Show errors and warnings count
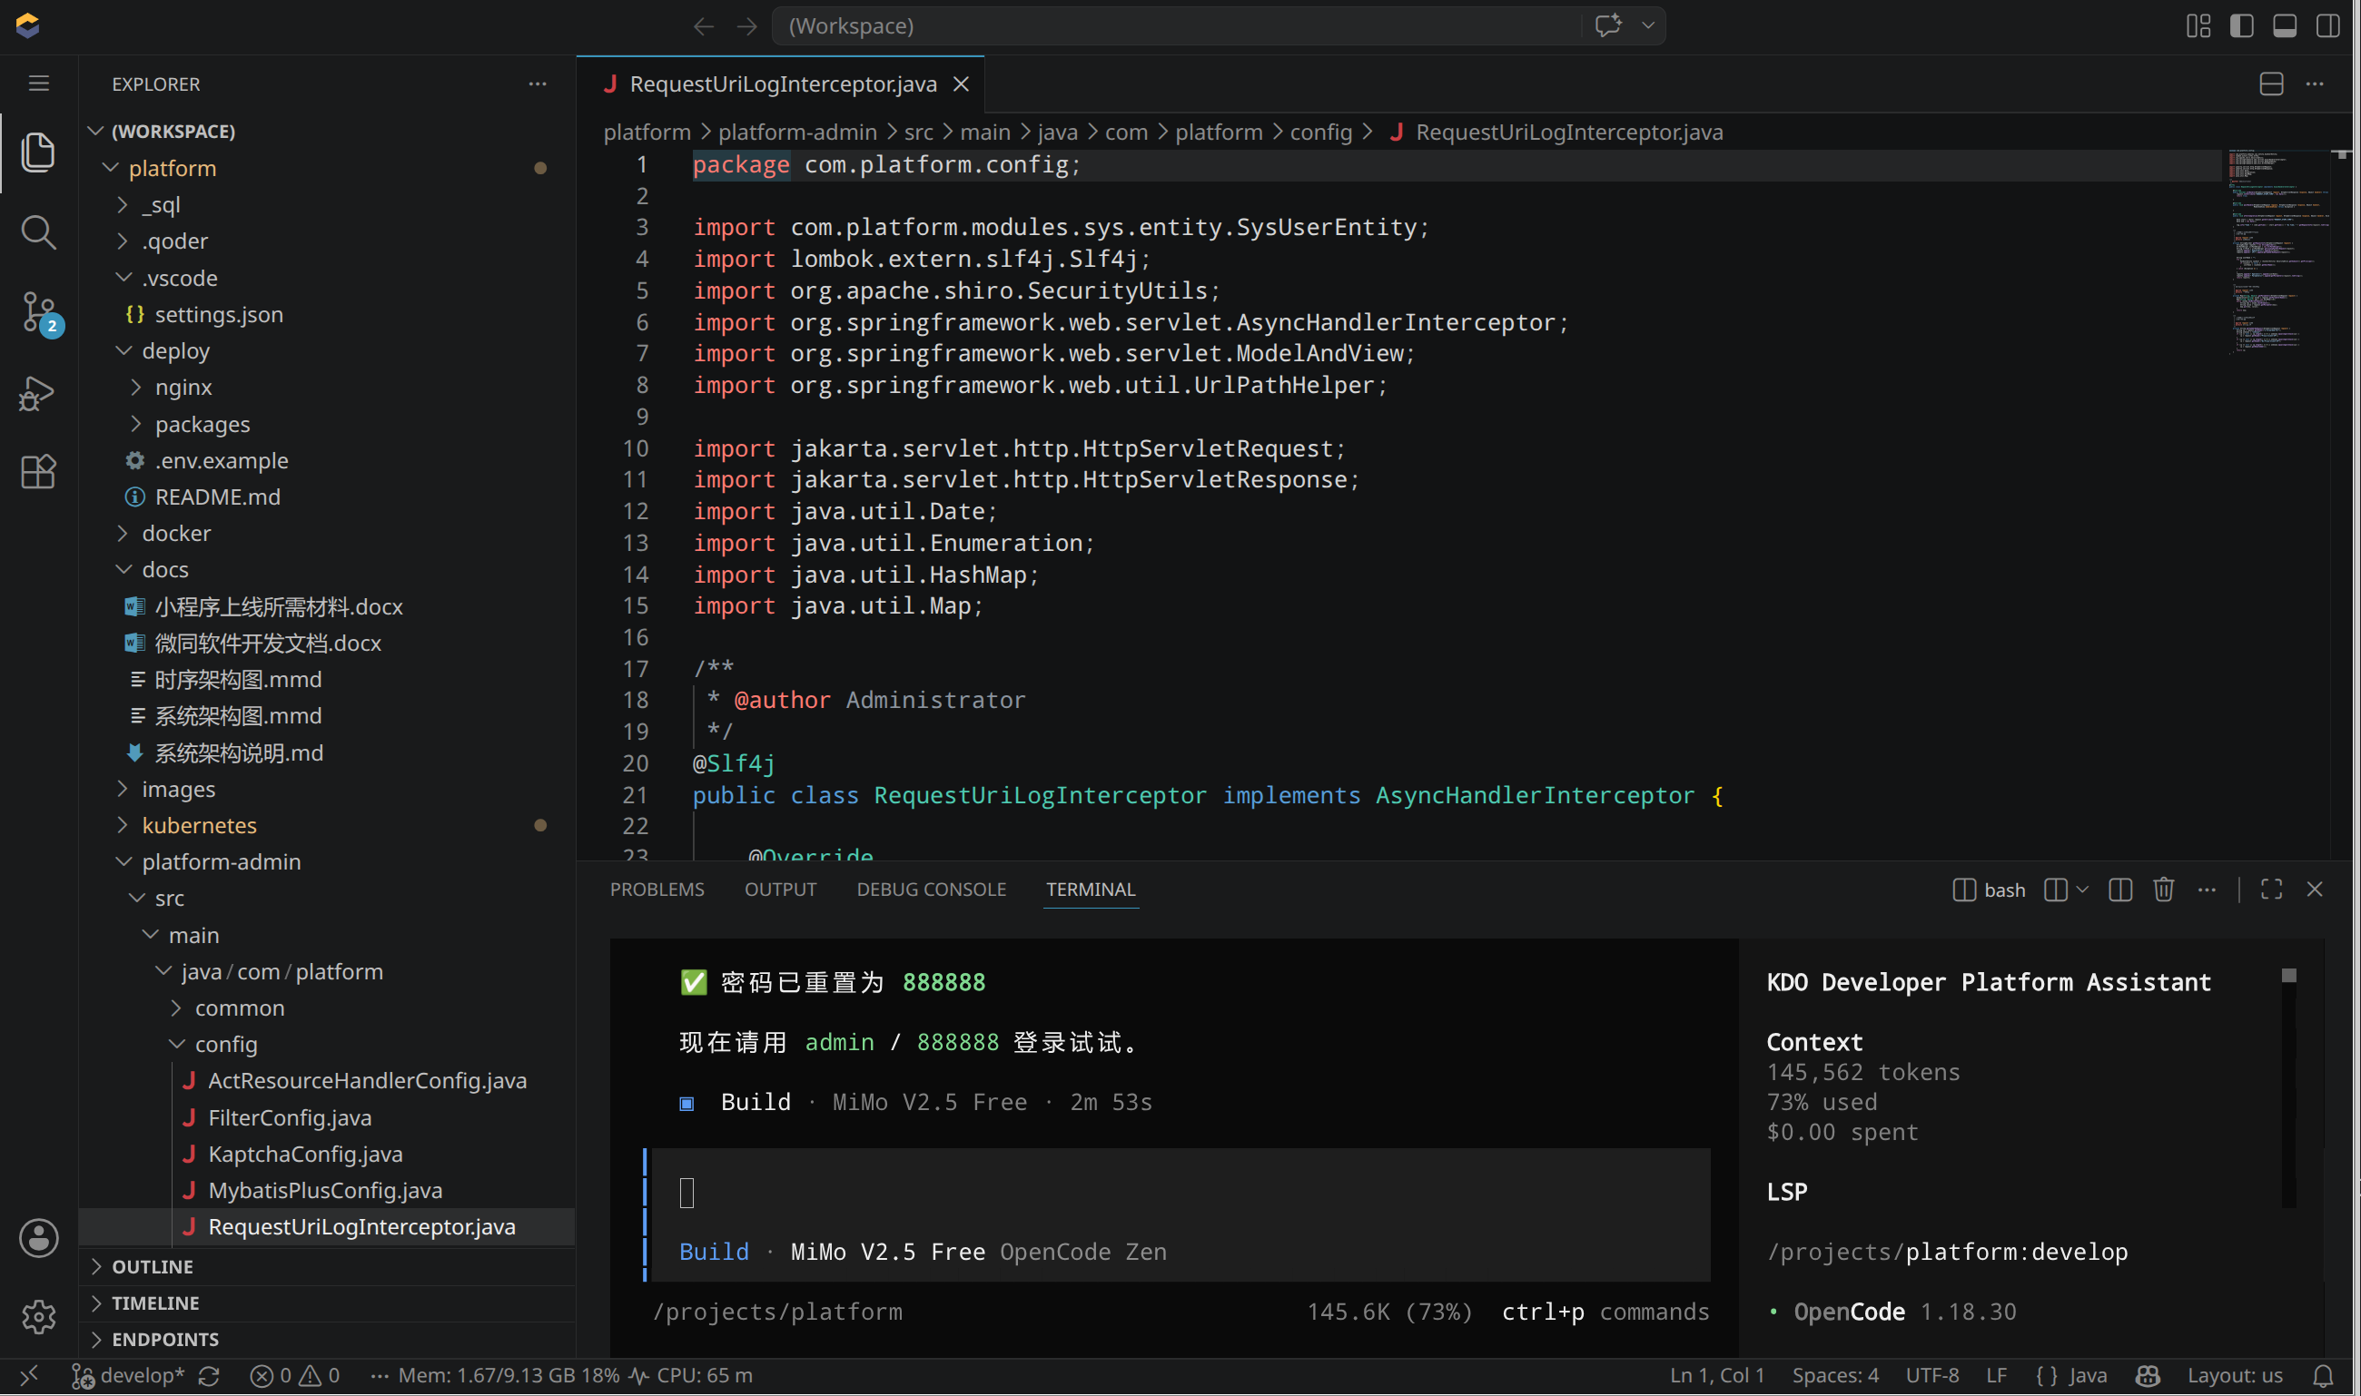 pyautogui.click(x=294, y=1375)
